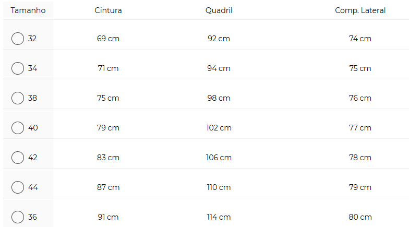Click the 76 cm lateral length cell

click(x=360, y=98)
